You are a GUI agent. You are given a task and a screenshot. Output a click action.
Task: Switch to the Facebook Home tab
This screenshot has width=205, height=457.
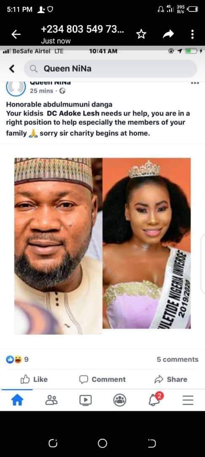click(17, 400)
